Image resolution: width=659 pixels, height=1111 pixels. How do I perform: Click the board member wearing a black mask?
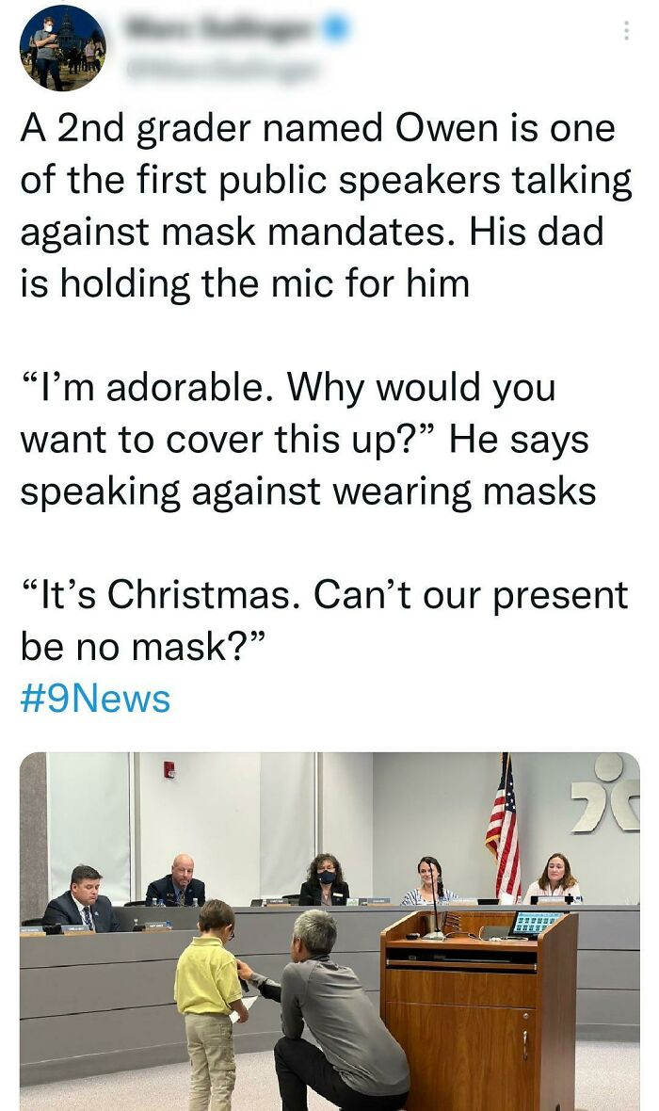325,879
